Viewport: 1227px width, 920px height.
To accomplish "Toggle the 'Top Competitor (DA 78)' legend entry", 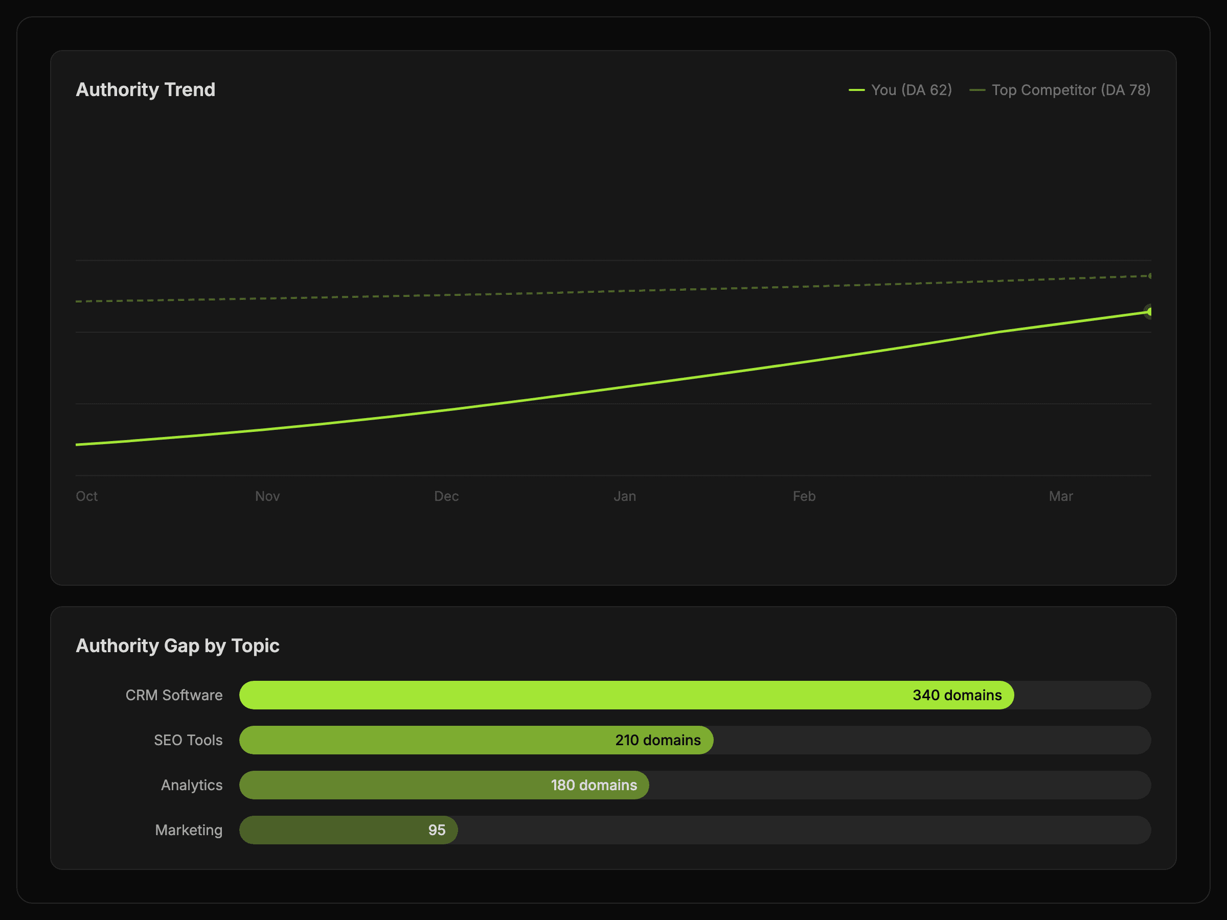I will 1070,90.
